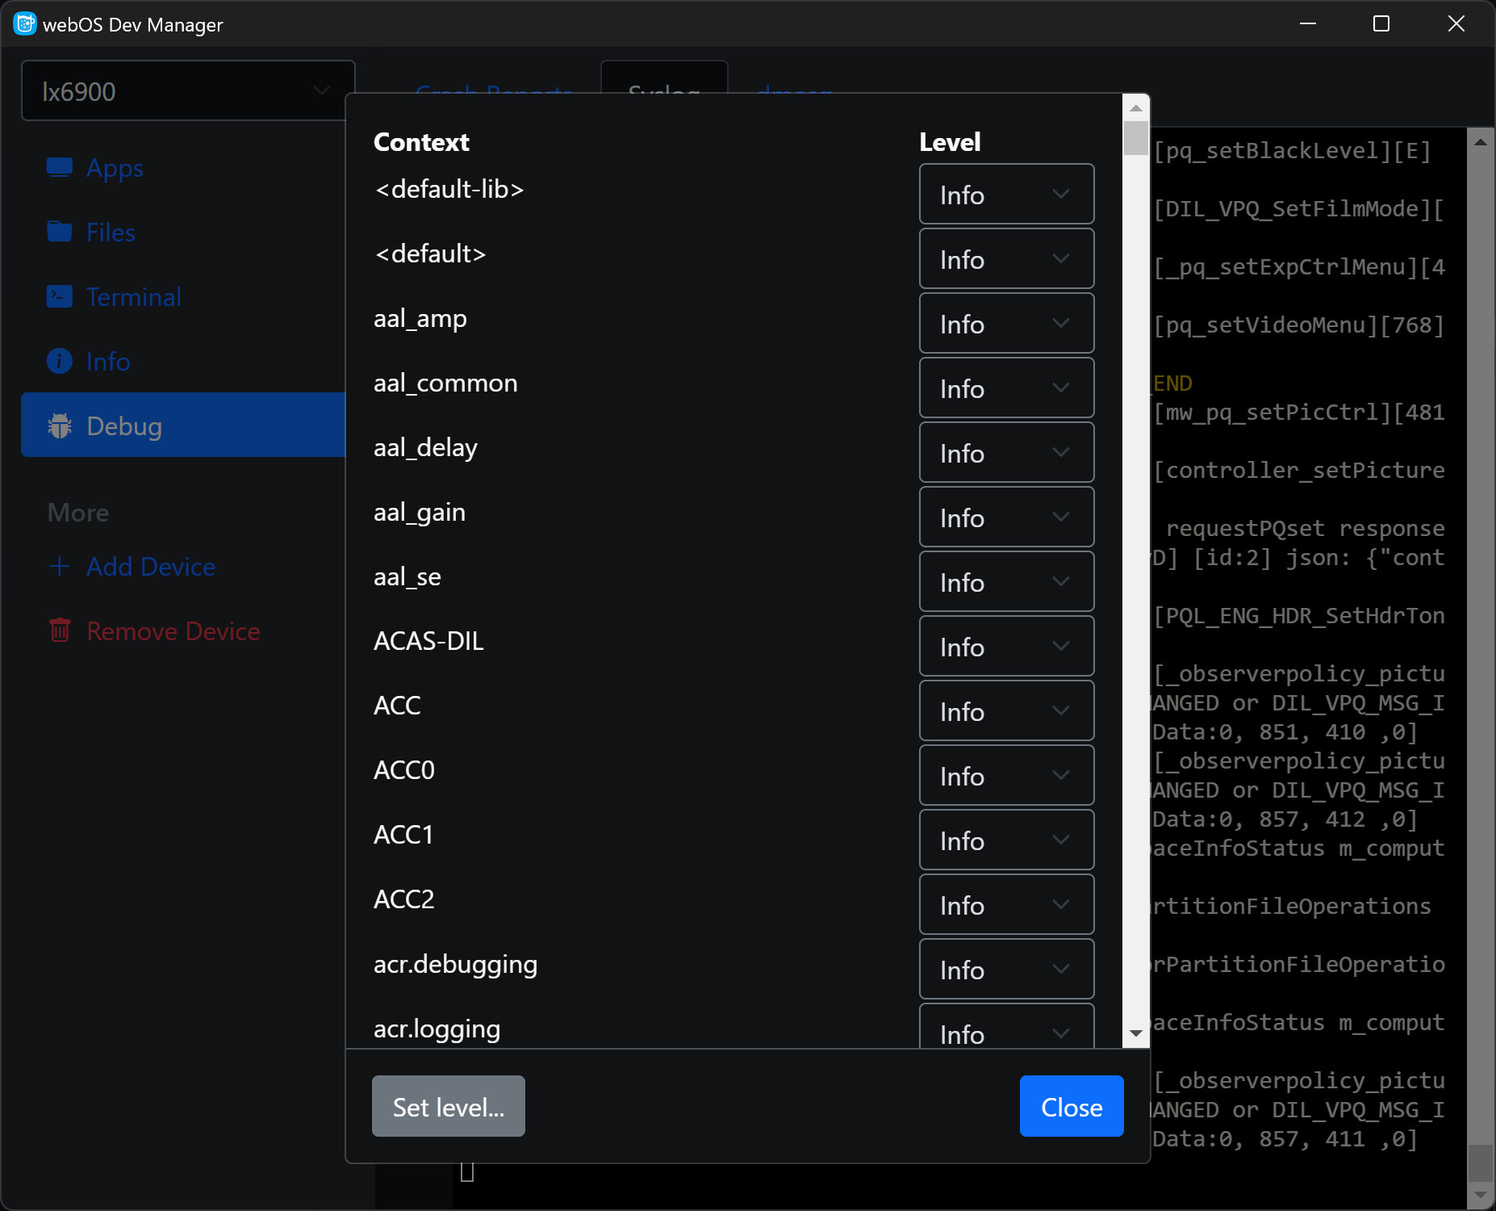Go to the Files section
Image resolution: width=1496 pixels, height=1211 pixels.
click(x=111, y=233)
